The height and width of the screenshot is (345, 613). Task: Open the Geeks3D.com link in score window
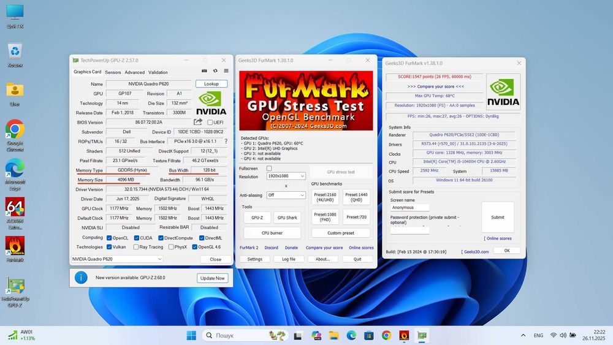(x=476, y=252)
